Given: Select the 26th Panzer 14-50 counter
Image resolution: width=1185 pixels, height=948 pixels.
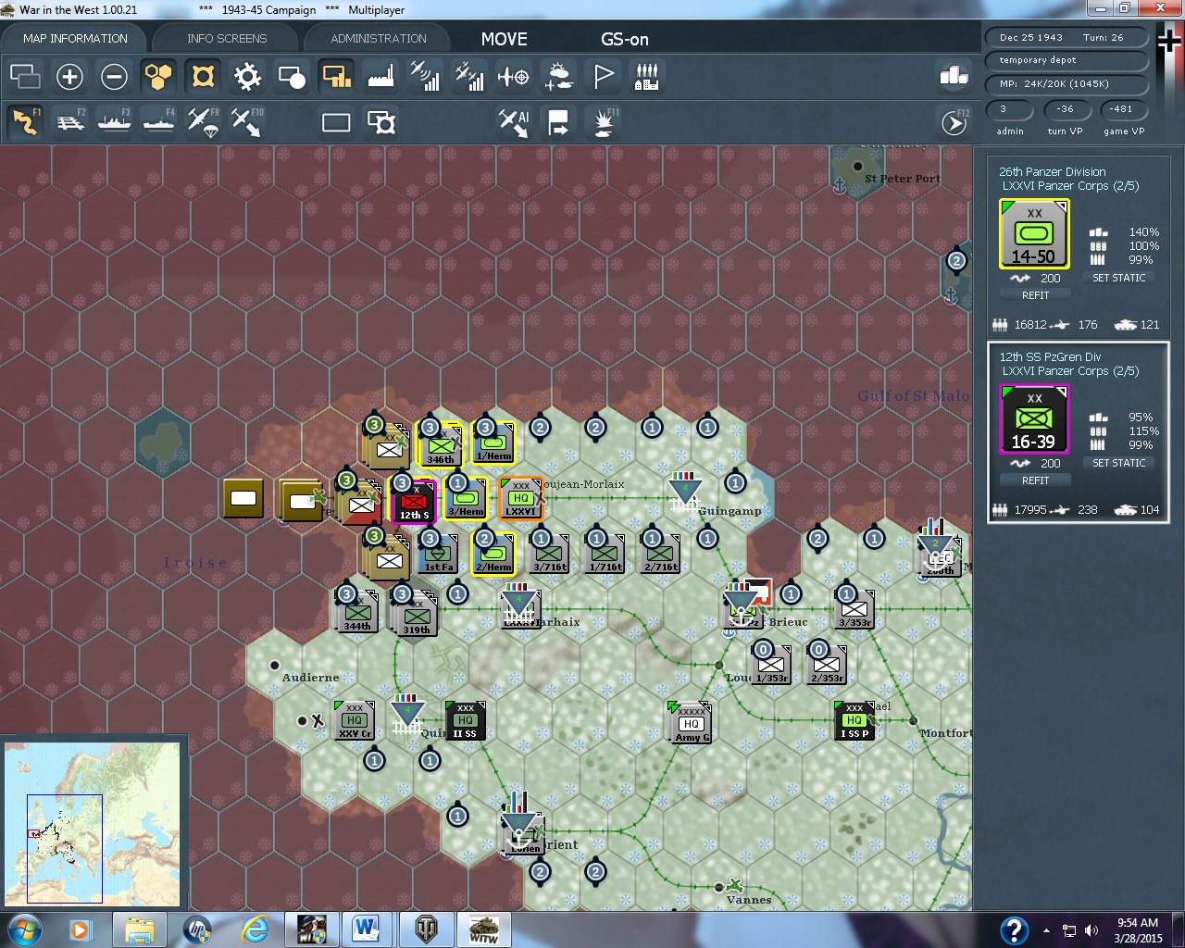Looking at the screenshot, I should coord(1034,234).
